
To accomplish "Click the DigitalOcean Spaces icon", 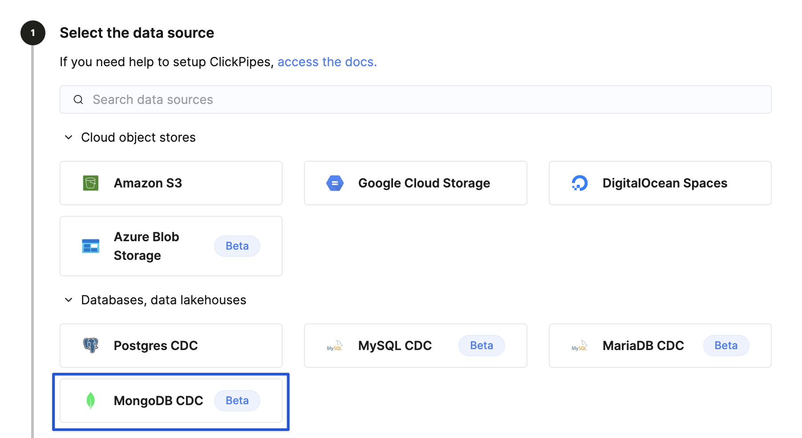I will [579, 183].
